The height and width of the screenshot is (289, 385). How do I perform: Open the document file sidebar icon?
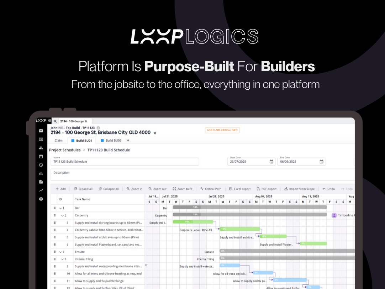click(41, 182)
